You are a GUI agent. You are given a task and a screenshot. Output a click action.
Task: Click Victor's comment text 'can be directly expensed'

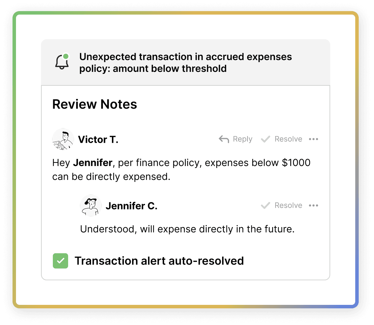(x=111, y=177)
